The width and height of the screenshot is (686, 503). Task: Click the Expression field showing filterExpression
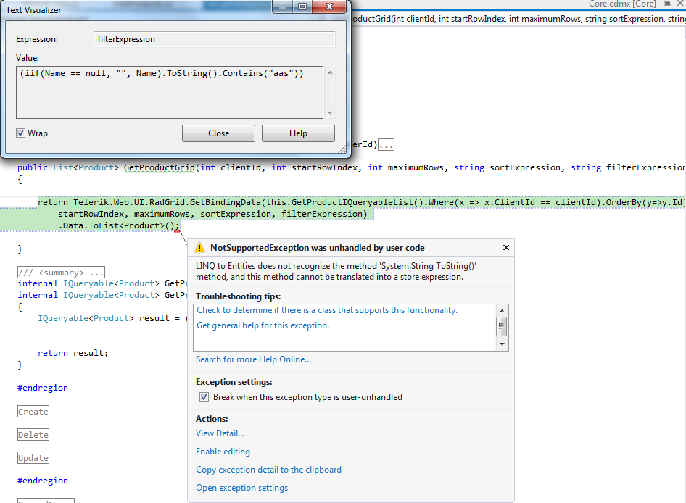click(215, 39)
